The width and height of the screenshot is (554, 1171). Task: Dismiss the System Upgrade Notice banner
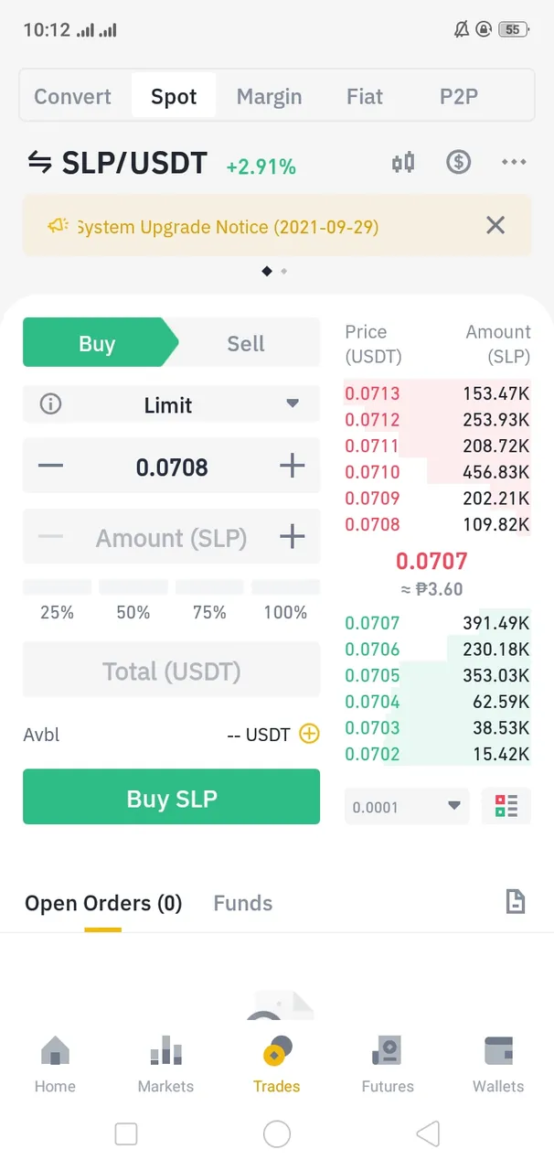click(495, 225)
